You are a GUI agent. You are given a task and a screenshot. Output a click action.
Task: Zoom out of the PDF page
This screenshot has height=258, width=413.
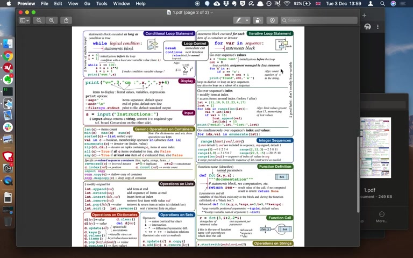click(39, 20)
